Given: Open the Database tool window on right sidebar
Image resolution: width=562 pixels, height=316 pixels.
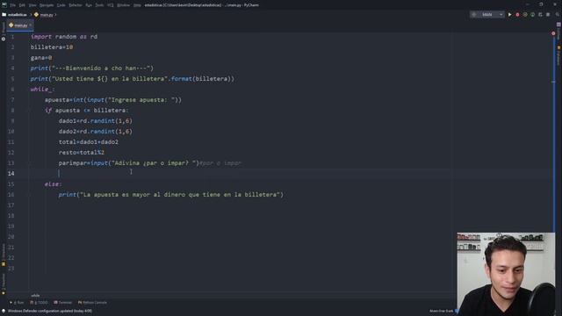Looking at the screenshot, I should [x=558, y=55].
